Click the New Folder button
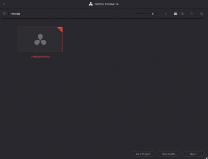The height and width of the screenshot is (159, 208). click(168, 154)
